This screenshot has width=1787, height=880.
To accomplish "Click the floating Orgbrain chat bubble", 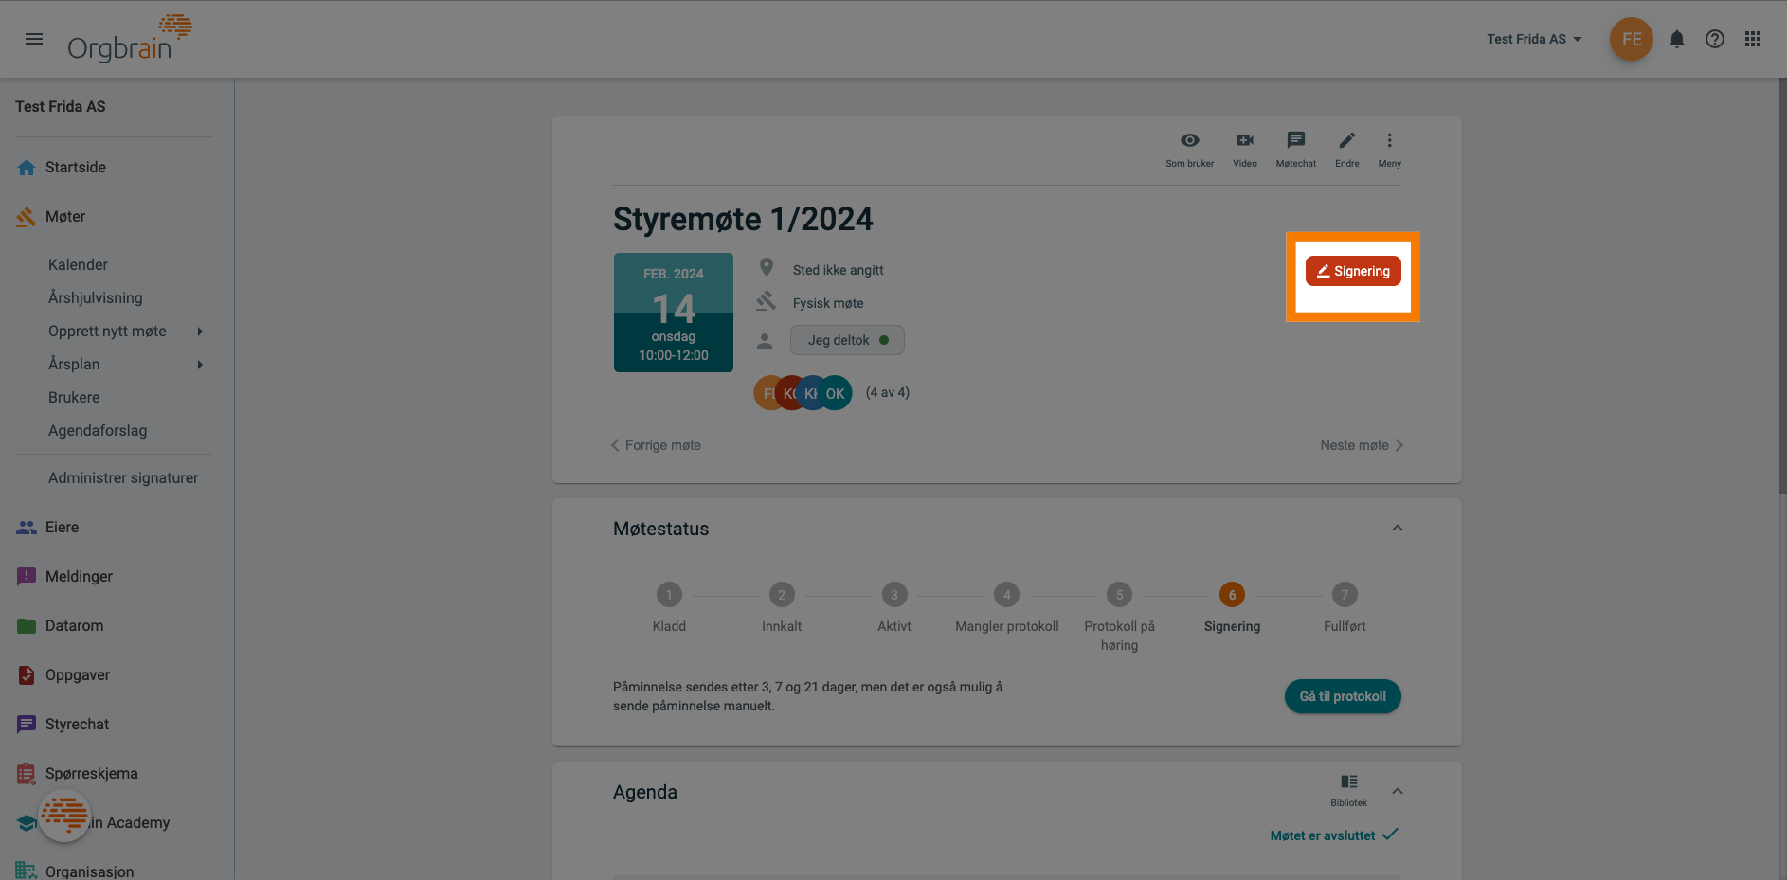I will (x=64, y=816).
